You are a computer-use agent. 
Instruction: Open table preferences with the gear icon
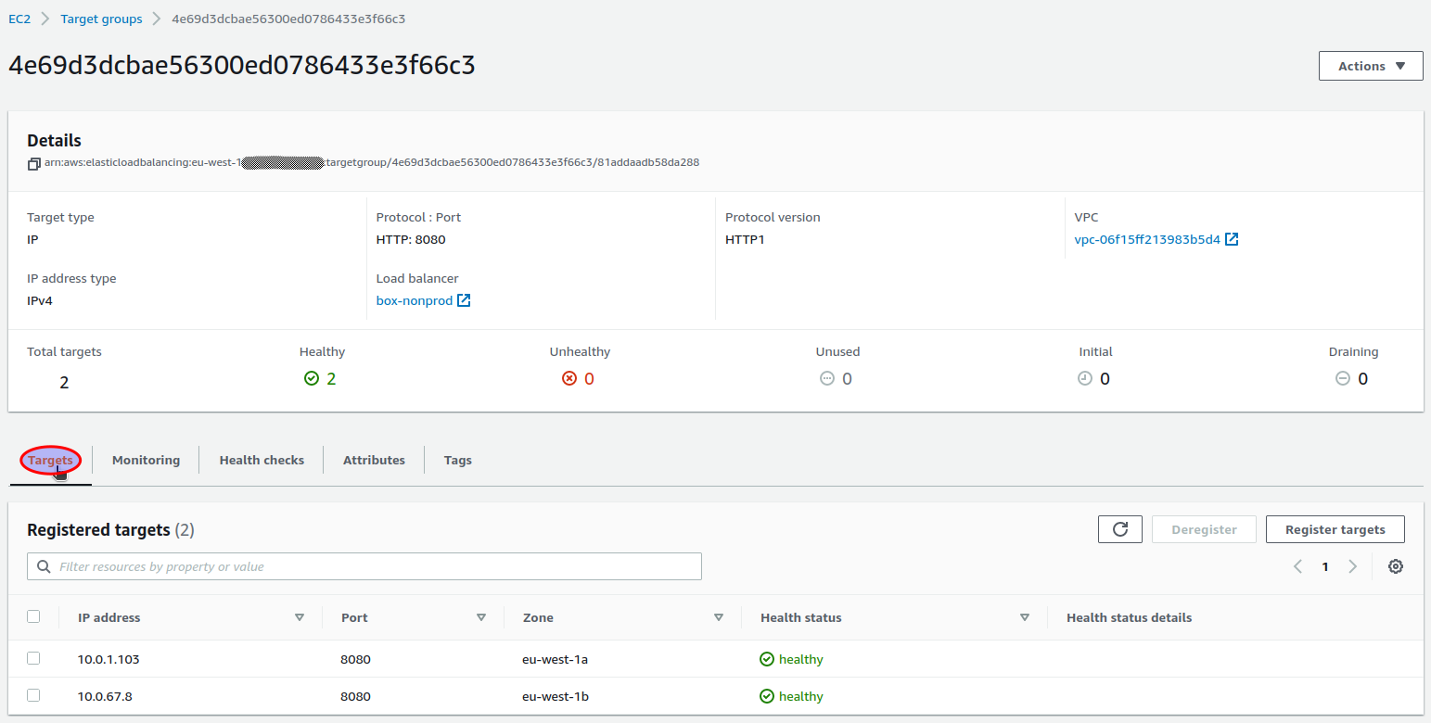pyautogui.click(x=1396, y=565)
